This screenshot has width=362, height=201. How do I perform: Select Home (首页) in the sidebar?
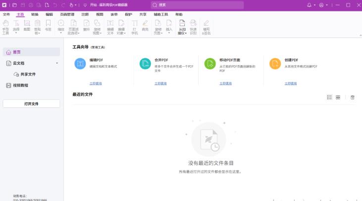[x=31, y=52]
